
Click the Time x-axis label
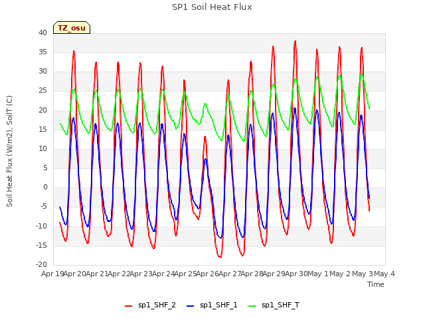pyautogui.click(x=376, y=284)
